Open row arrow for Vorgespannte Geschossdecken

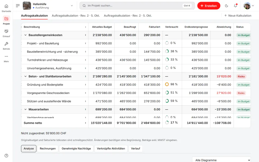(x=86, y=93)
